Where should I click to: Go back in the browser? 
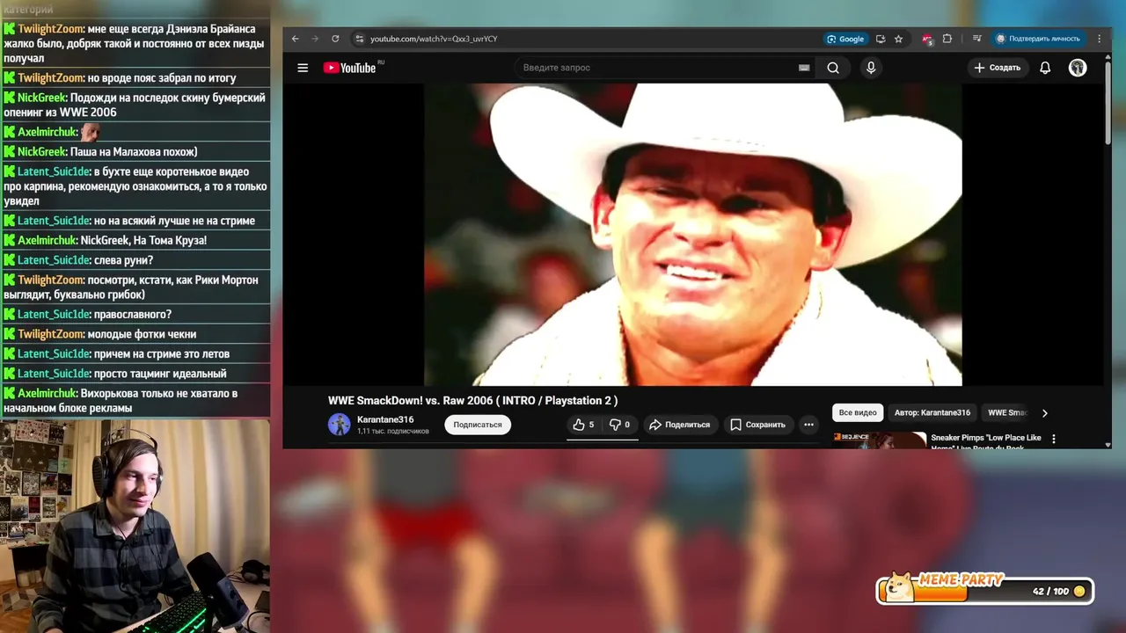pyautogui.click(x=295, y=39)
